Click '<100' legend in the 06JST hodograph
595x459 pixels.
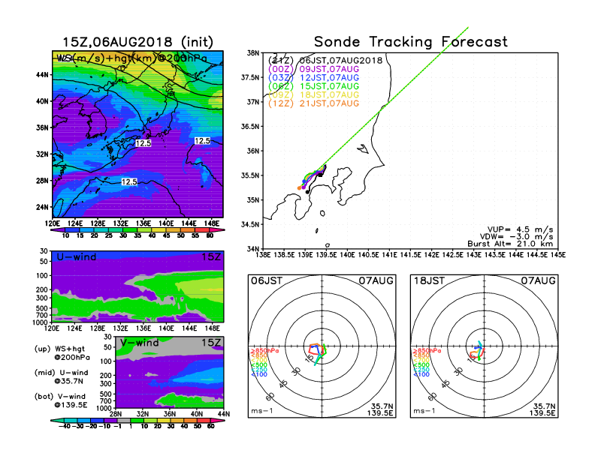(259, 374)
